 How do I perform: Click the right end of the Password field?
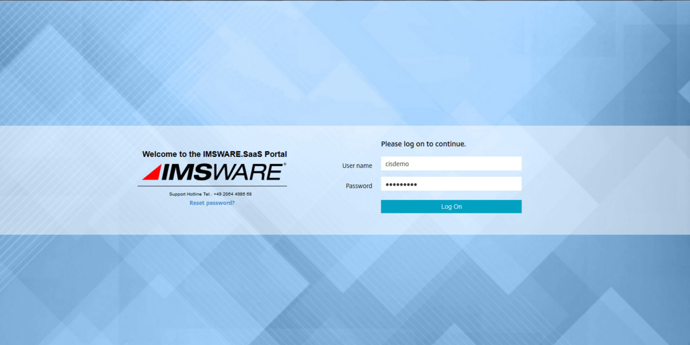515,183
